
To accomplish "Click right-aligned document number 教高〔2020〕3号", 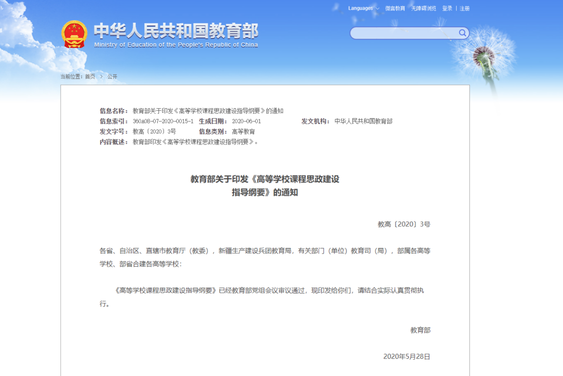I will point(404,224).
